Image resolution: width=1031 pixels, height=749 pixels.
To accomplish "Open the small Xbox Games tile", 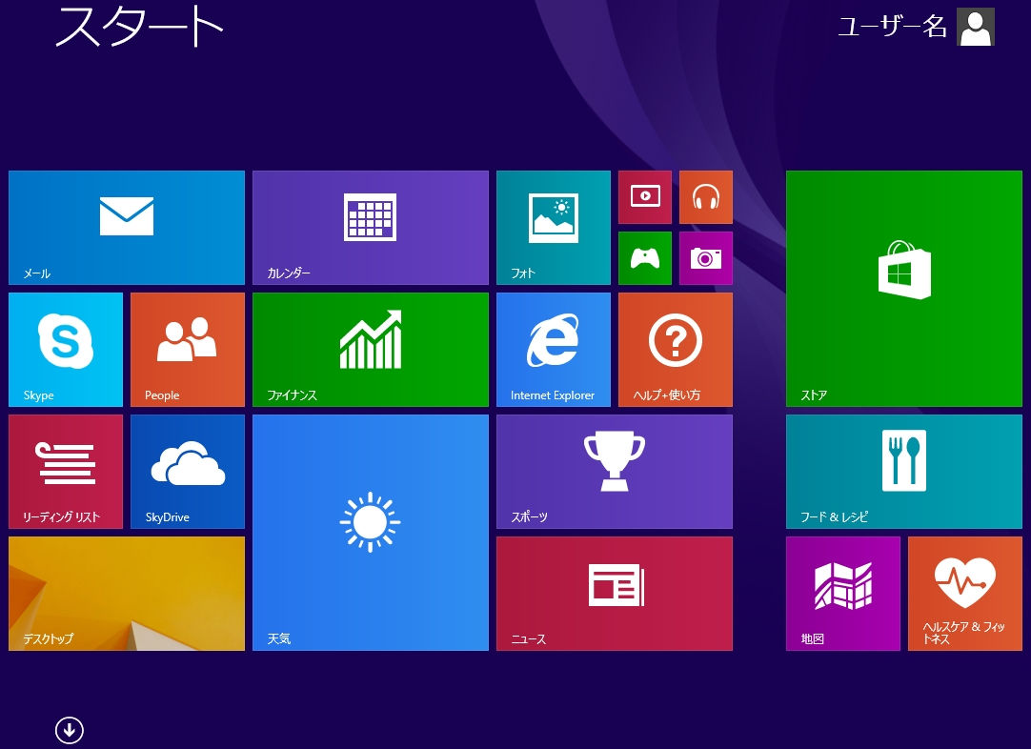I will (645, 258).
